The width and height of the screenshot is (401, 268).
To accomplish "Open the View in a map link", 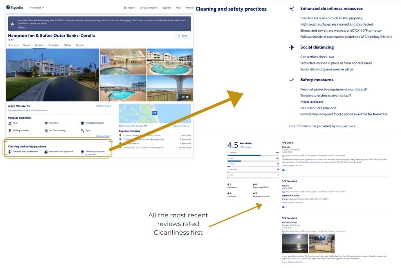I will (181, 126).
